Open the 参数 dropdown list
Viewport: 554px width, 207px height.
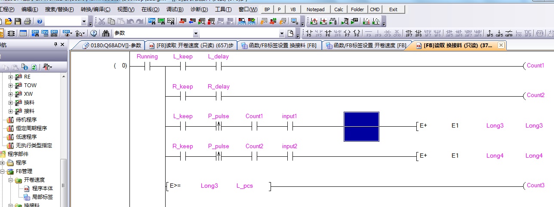[196, 33]
